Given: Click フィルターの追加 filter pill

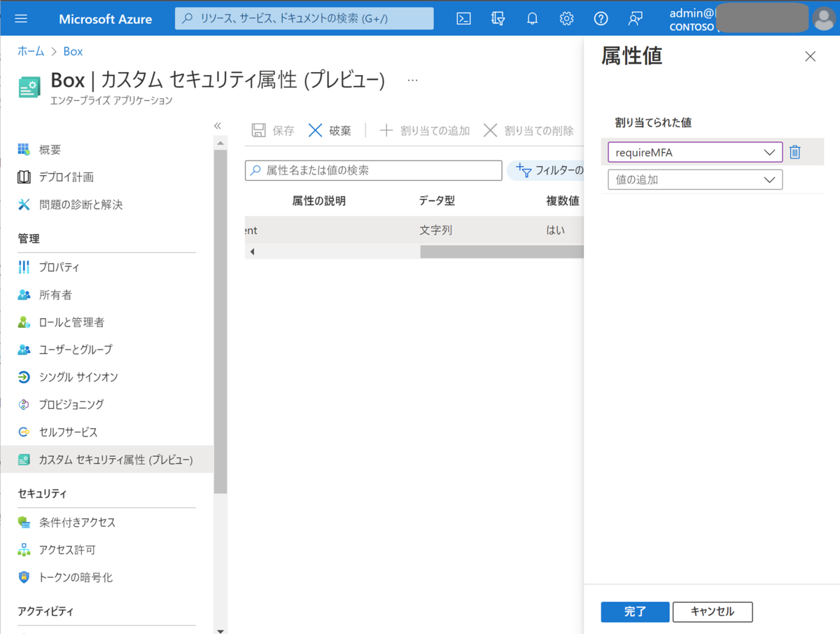Looking at the screenshot, I should [546, 170].
